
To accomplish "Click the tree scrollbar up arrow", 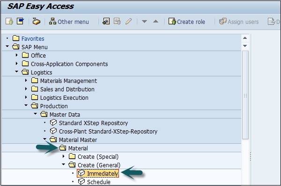I will (x=245, y=38).
